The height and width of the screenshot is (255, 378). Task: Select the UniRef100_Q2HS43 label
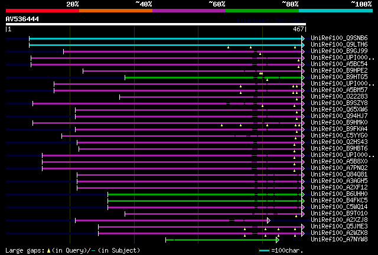coord(339,142)
